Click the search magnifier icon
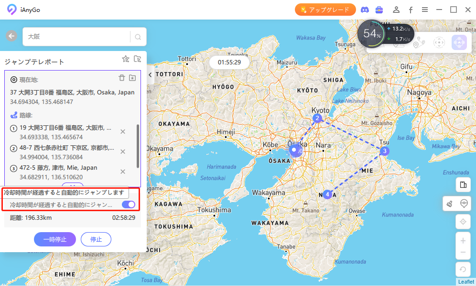476x286 pixels. pyautogui.click(x=138, y=37)
